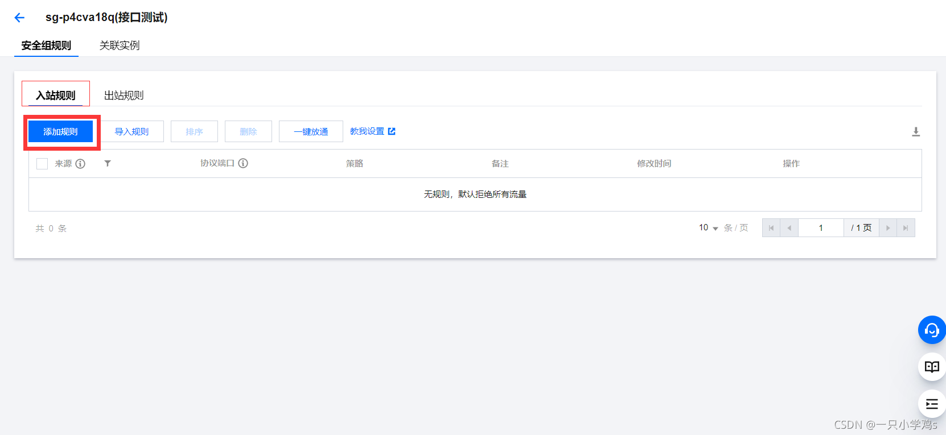946x435 pixels.
Task: Click the 策略 column header
Action: 355,164
